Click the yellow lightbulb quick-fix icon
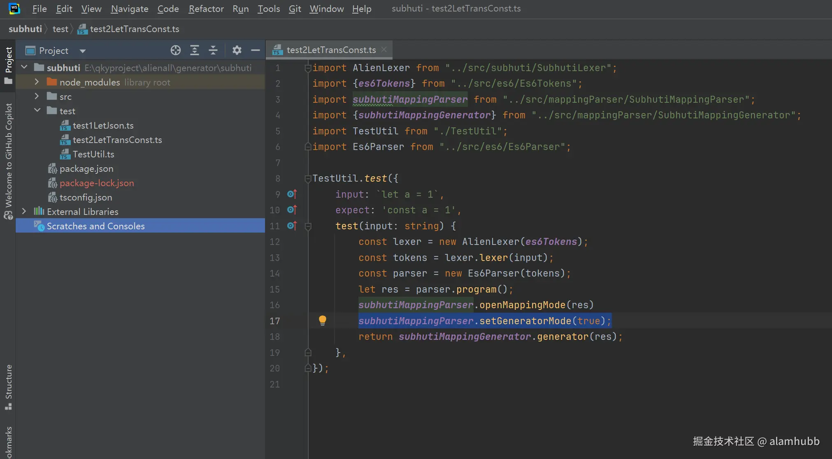The height and width of the screenshot is (459, 832). coord(323,320)
